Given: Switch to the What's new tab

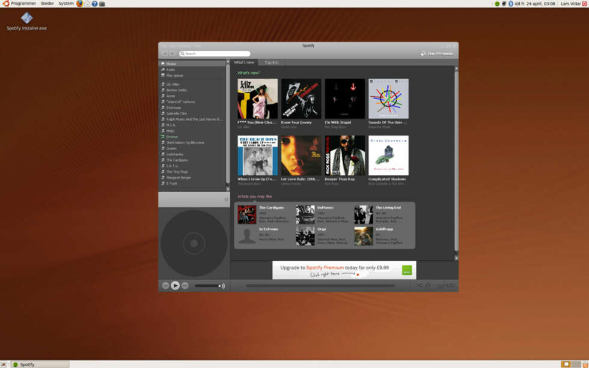Looking at the screenshot, I should tap(244, 62).
